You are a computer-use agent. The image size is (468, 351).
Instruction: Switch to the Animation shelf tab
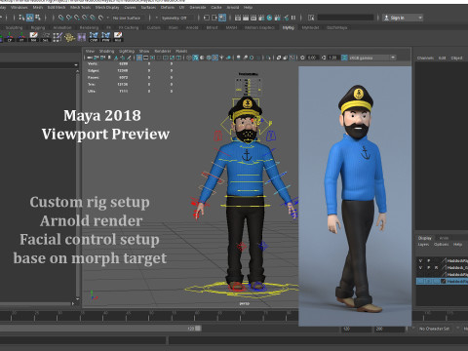coord(62,27)
